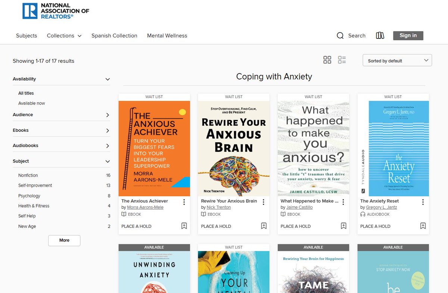Screen dimensions: 448x293
Task: Open The Anxiety Reset title link
Action: [380, 201]
